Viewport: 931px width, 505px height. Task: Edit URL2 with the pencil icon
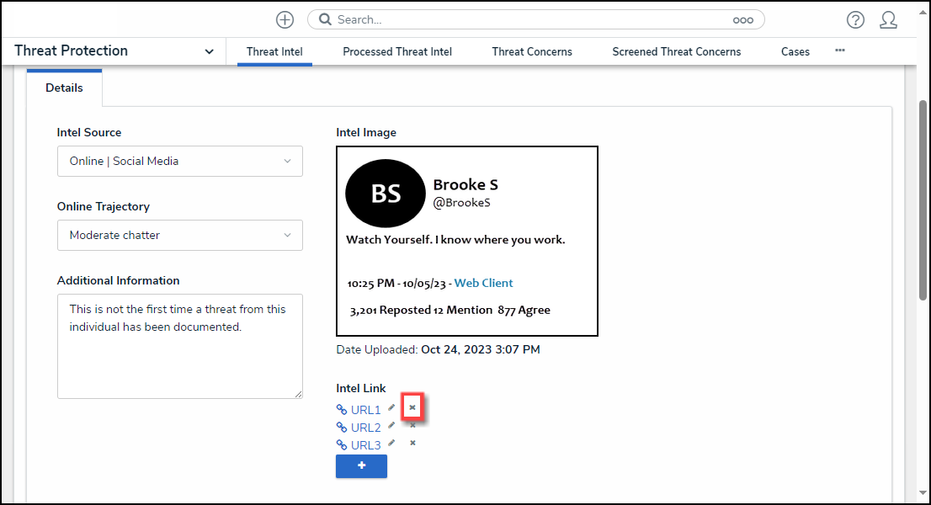click(x=391, y=426)
